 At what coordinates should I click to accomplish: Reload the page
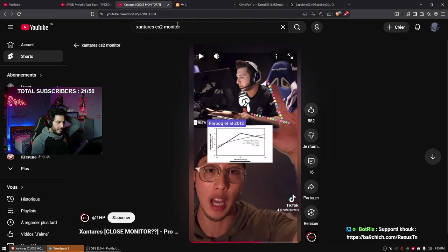point(19,14)
